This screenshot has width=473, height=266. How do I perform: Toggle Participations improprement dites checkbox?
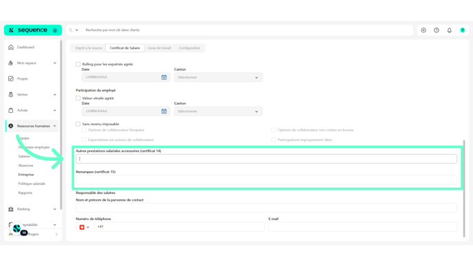click(x=274, y=140)
